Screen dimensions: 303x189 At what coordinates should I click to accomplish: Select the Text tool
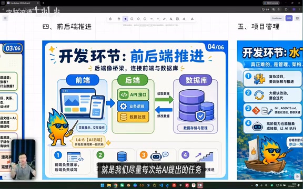(x=171, y=19)
